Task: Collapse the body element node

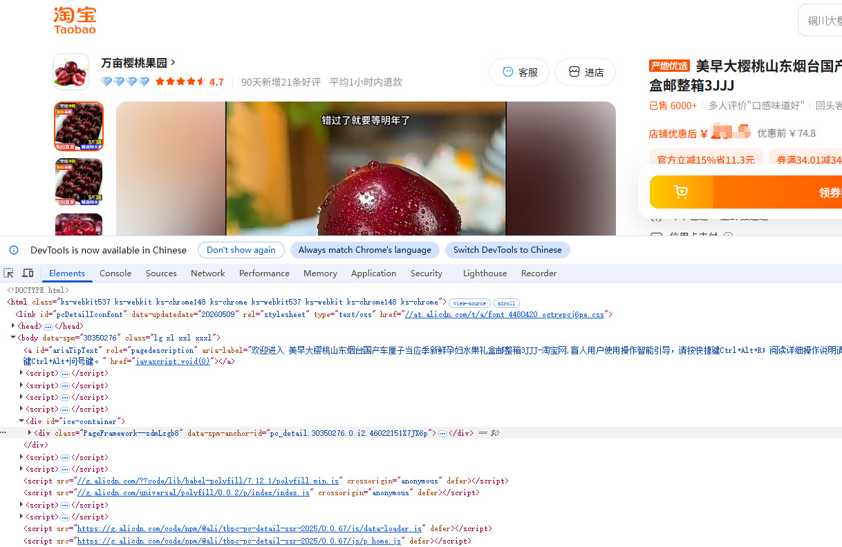Action: tap(12, 338)
